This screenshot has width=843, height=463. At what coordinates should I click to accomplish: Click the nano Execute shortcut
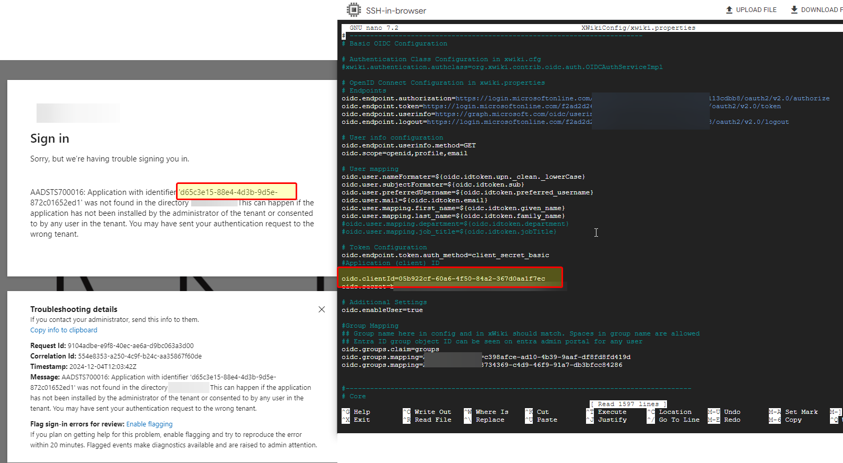(606, 412)
